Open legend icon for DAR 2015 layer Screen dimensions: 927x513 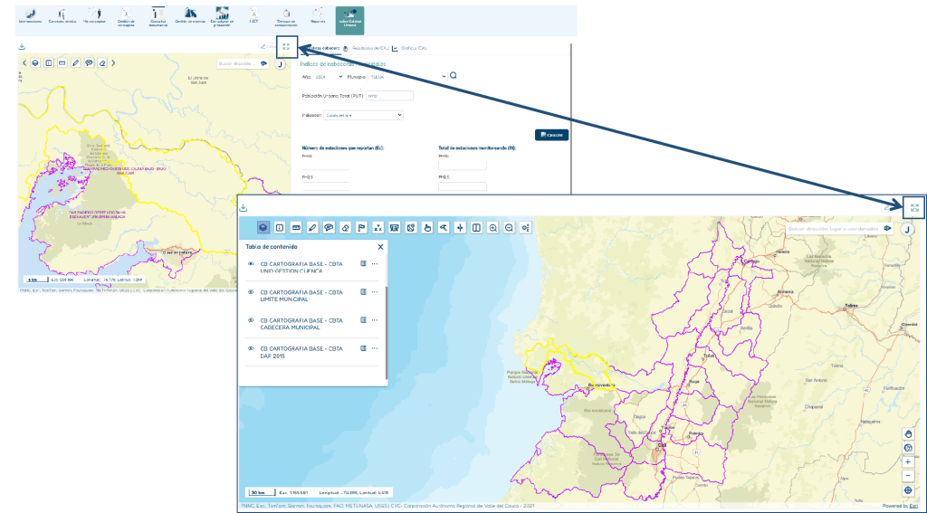[x=364, y=348]
